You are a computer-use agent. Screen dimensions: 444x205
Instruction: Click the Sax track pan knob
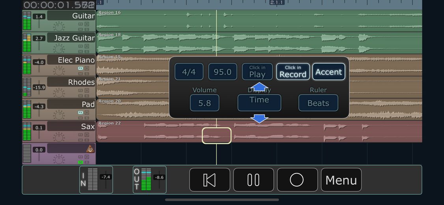pyautogui.click(x=59, y=137)
